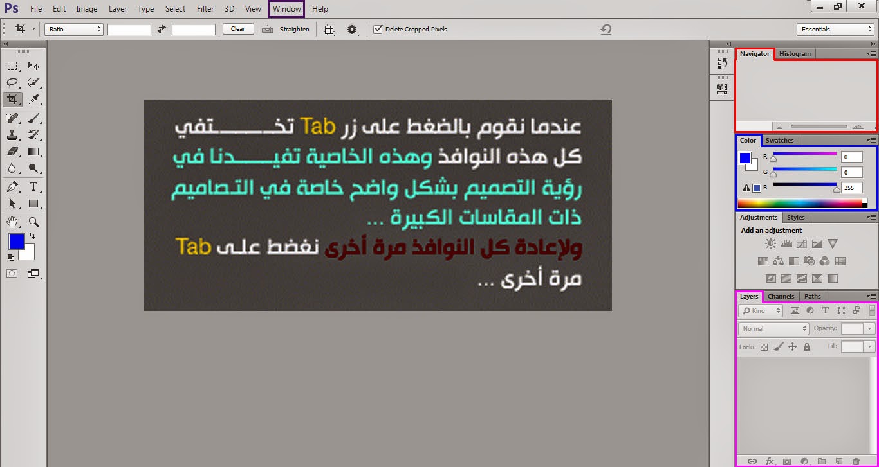Add a Brightness/Contrast adjustment
This screenshot has height=467, width=879.
click(770, 243)
